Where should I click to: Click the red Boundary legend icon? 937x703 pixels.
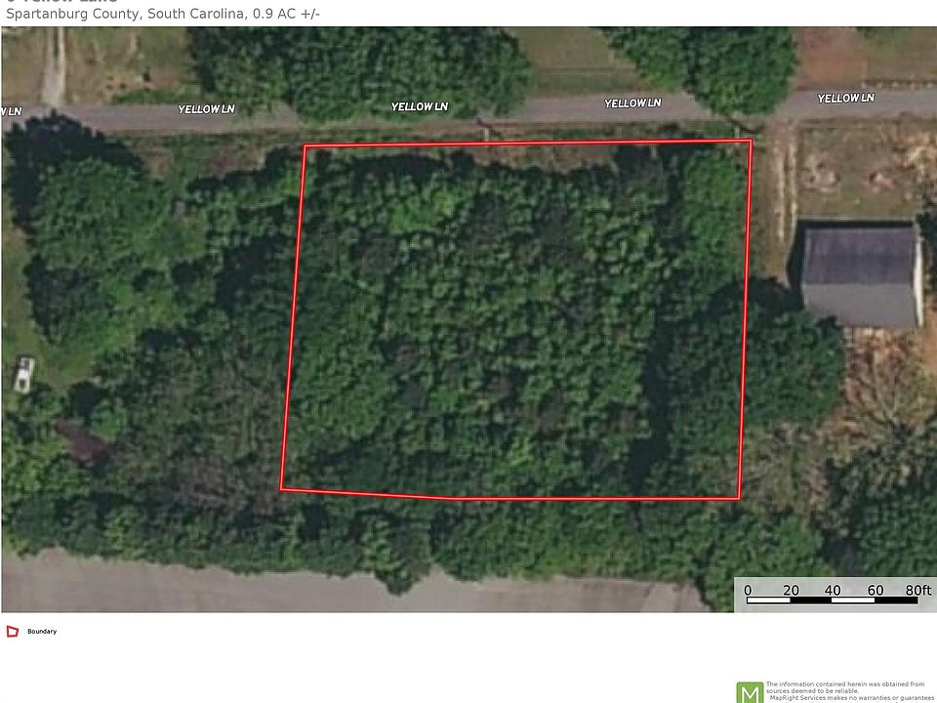click(x=12, y=632)
